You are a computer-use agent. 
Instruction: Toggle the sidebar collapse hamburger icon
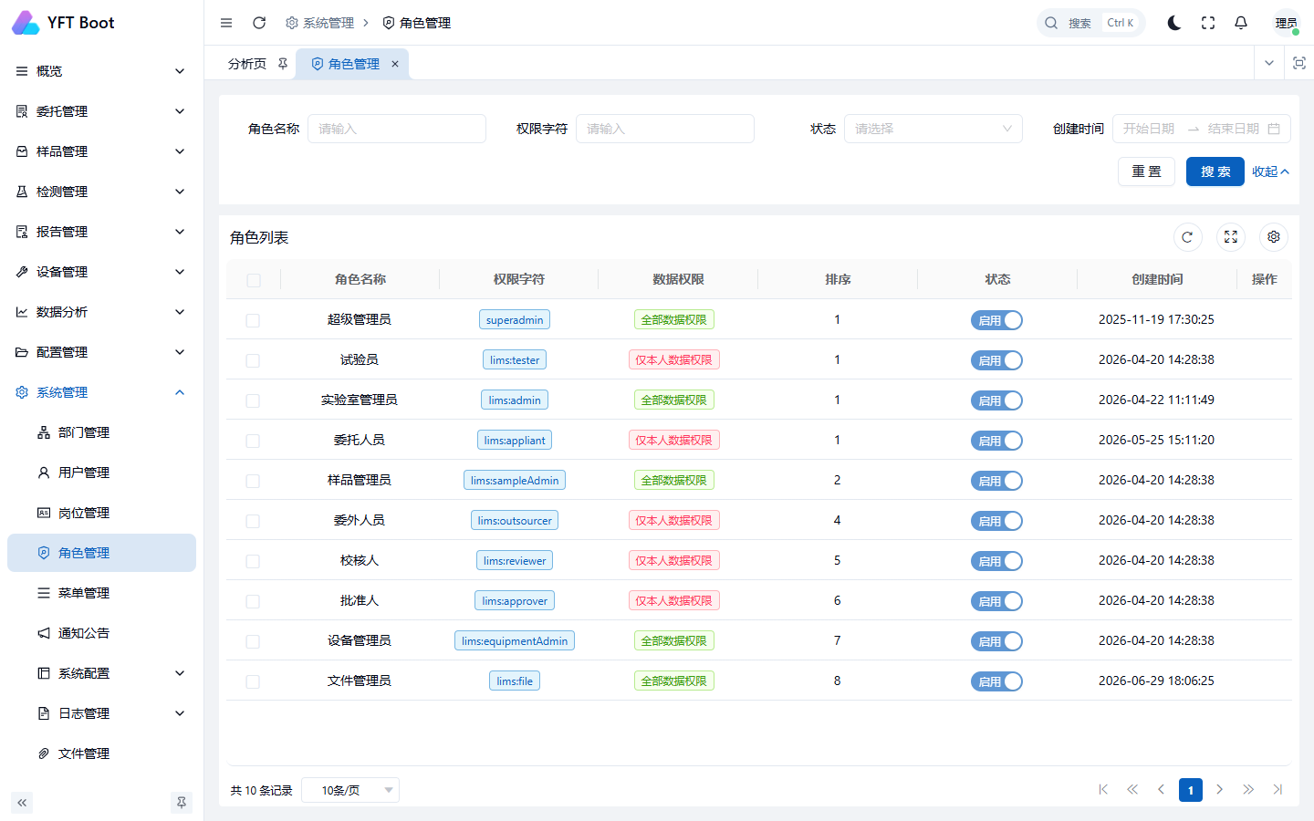(x=226, y=23)
